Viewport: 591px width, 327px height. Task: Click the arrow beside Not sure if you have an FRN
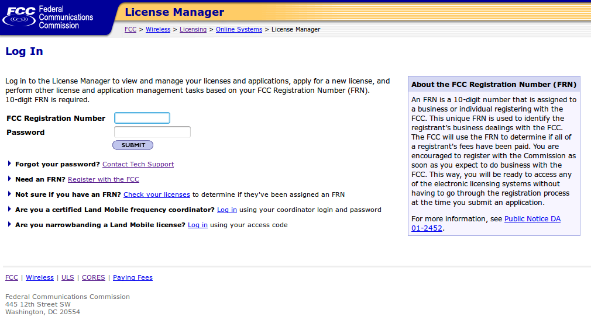coord(9,194)
